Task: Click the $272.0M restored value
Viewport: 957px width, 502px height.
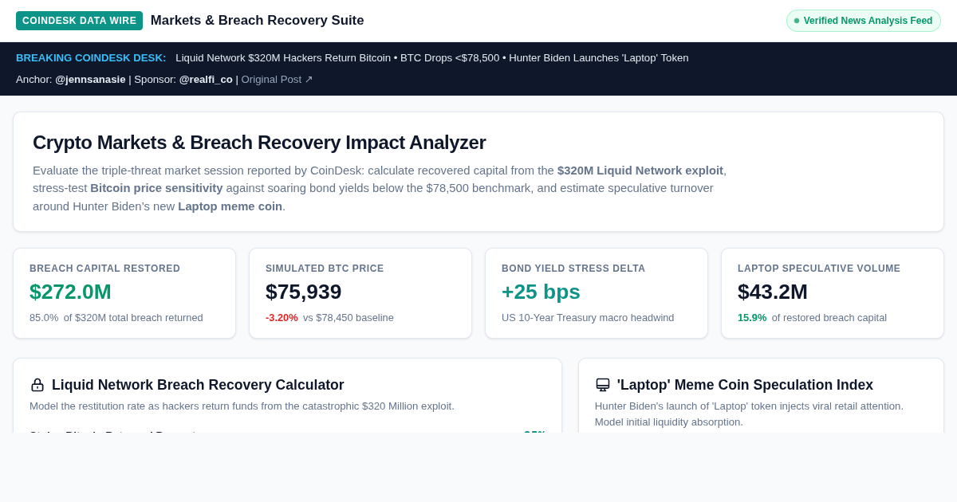Action: click(70, 292)
